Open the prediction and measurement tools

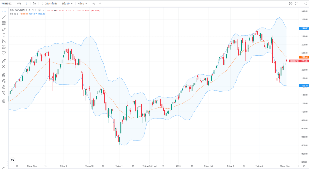[x=4, y=47]
